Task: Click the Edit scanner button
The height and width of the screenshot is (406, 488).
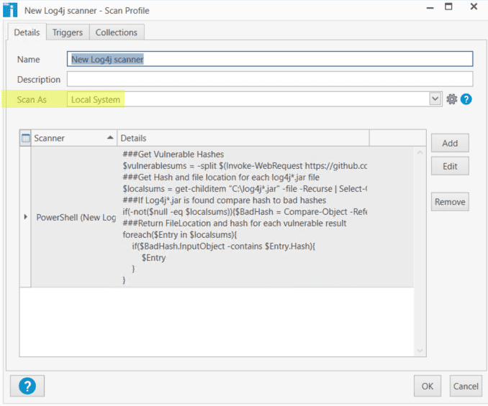Action: click(450, 167)
